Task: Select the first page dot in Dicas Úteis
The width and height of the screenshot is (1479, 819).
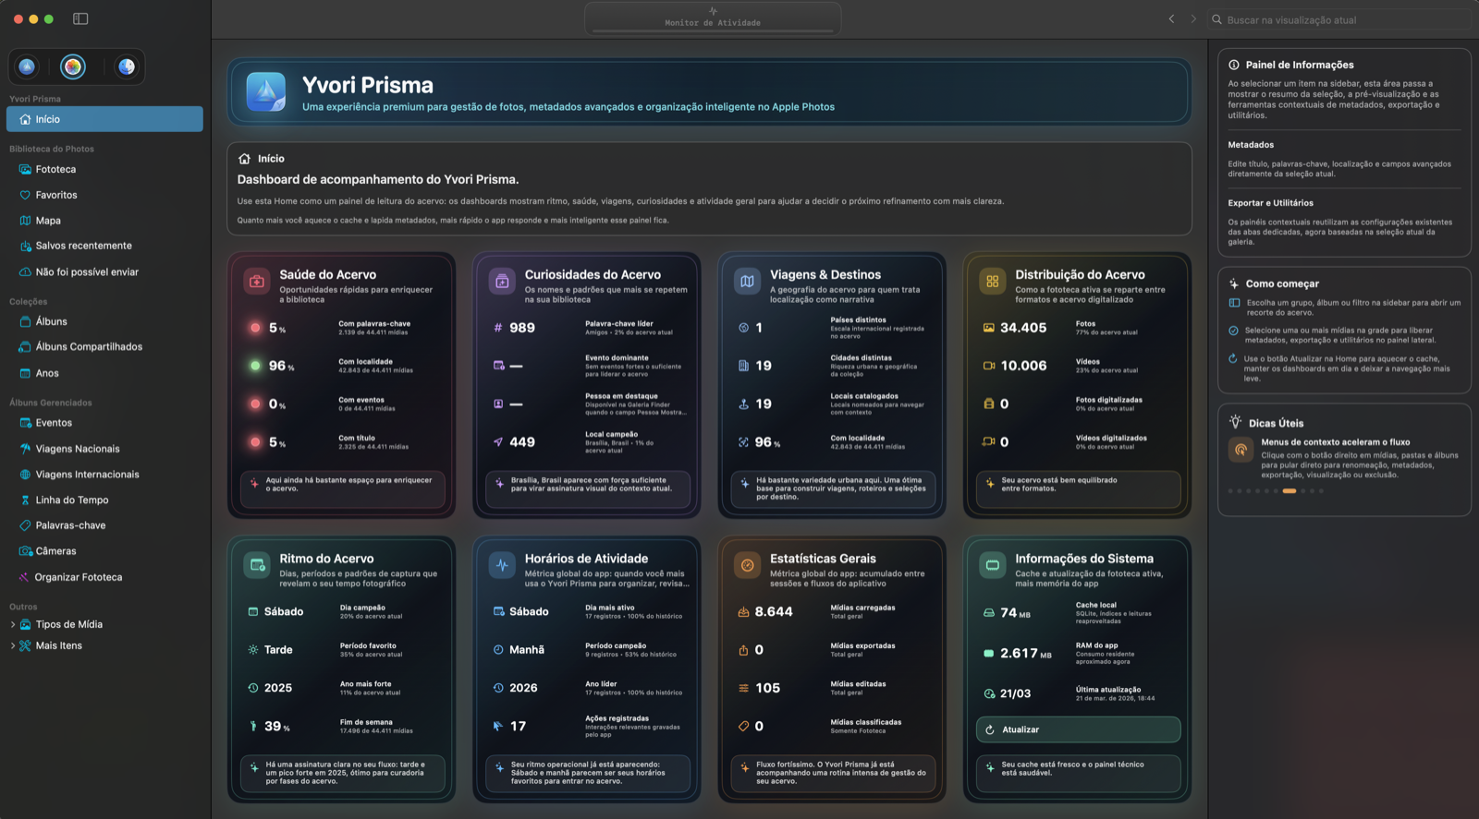Action: click(1229, 491)
